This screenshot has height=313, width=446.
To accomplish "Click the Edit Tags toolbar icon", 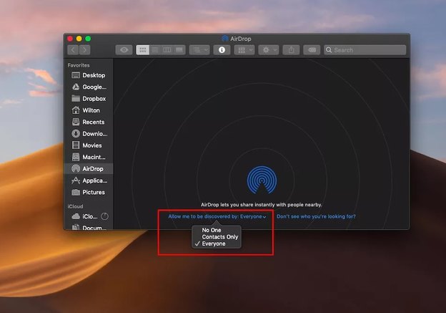I will pyautogui.click(x=311, y=50).
